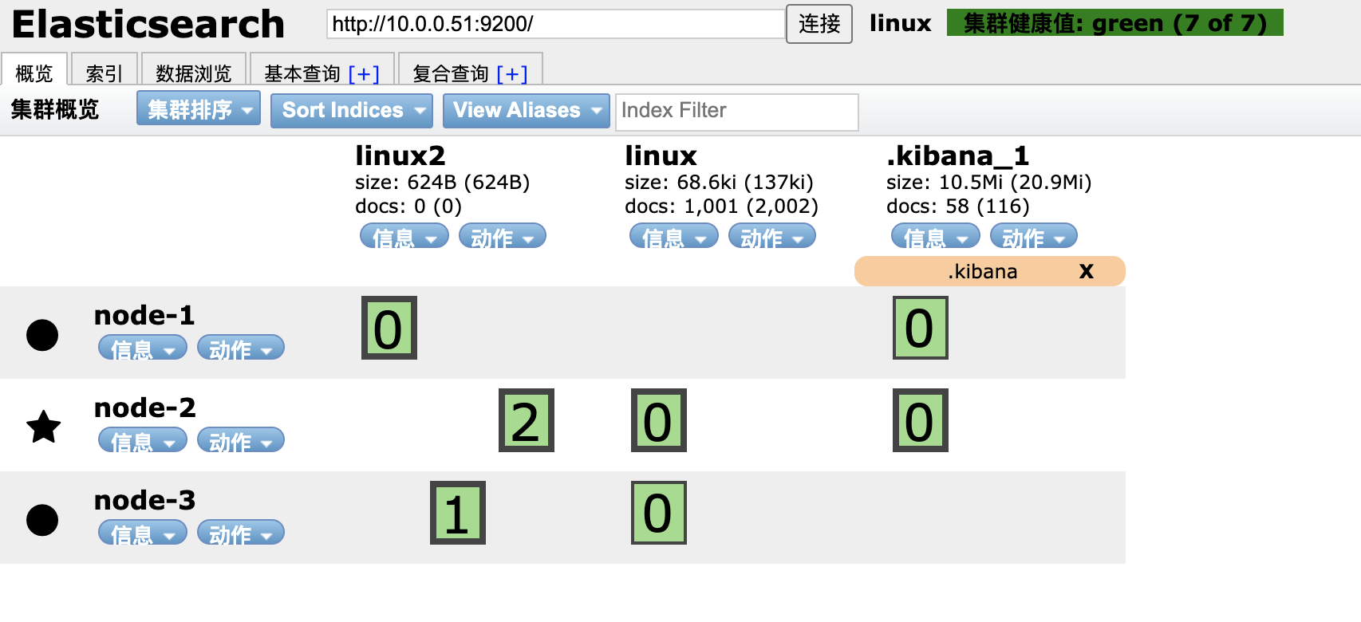Remove the .kibana alias with x

coord(1086,271)
